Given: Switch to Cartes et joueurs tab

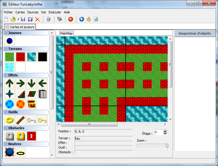Looking at the screenshot, I should [x=20, y=27].
